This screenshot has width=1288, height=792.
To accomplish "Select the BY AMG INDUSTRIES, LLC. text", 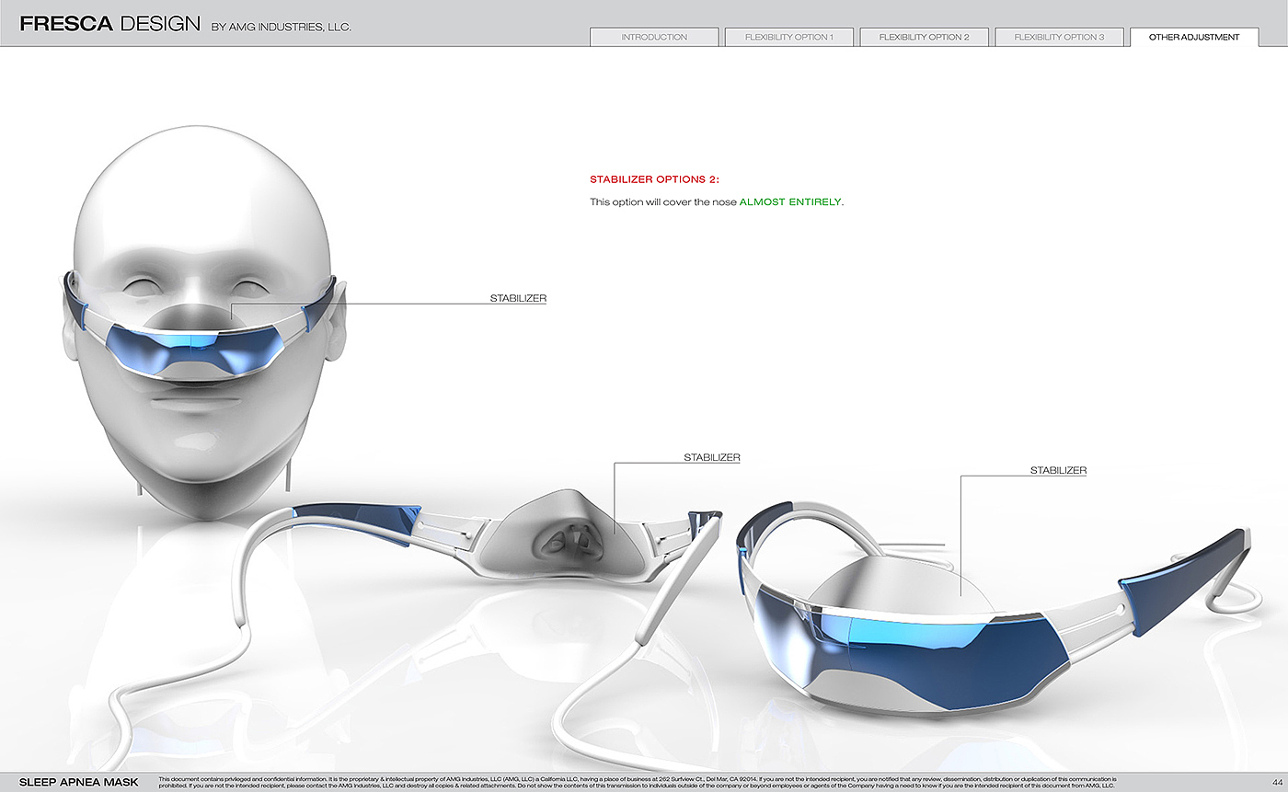I will tap(282, 28).
